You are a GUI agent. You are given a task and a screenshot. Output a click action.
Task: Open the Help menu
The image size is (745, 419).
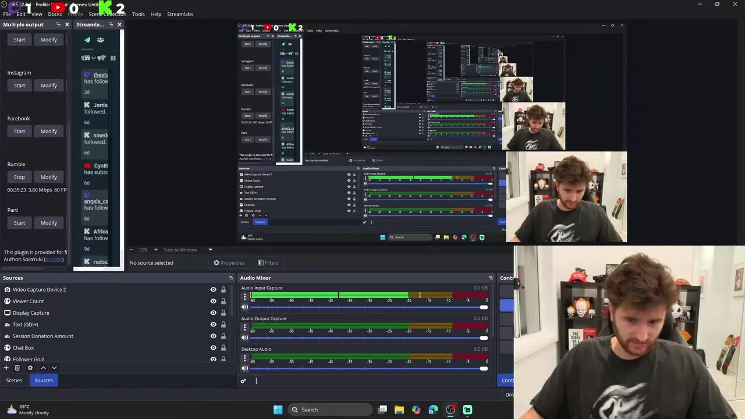click(156, 14)
